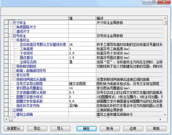
Task: Collapse the 立剖面 tree node
Action: tap(10, 110)
